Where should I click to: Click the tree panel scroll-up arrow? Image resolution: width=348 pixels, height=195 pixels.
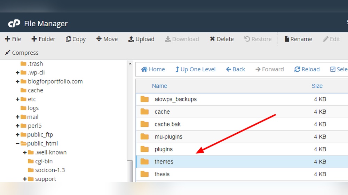(130, 64)
